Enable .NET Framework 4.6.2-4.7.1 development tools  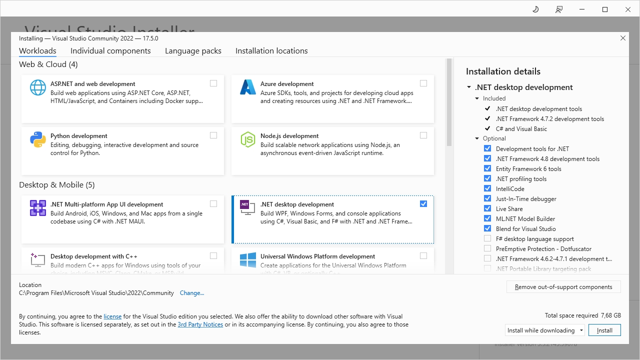pyautogui.click(x=487, y=258)
